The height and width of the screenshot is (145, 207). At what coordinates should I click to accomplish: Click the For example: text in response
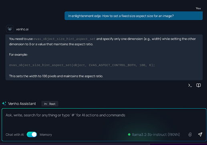tap(18, 54)
